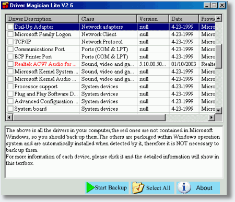Tick the TCP/IP driver checkbox

point(10,42)
